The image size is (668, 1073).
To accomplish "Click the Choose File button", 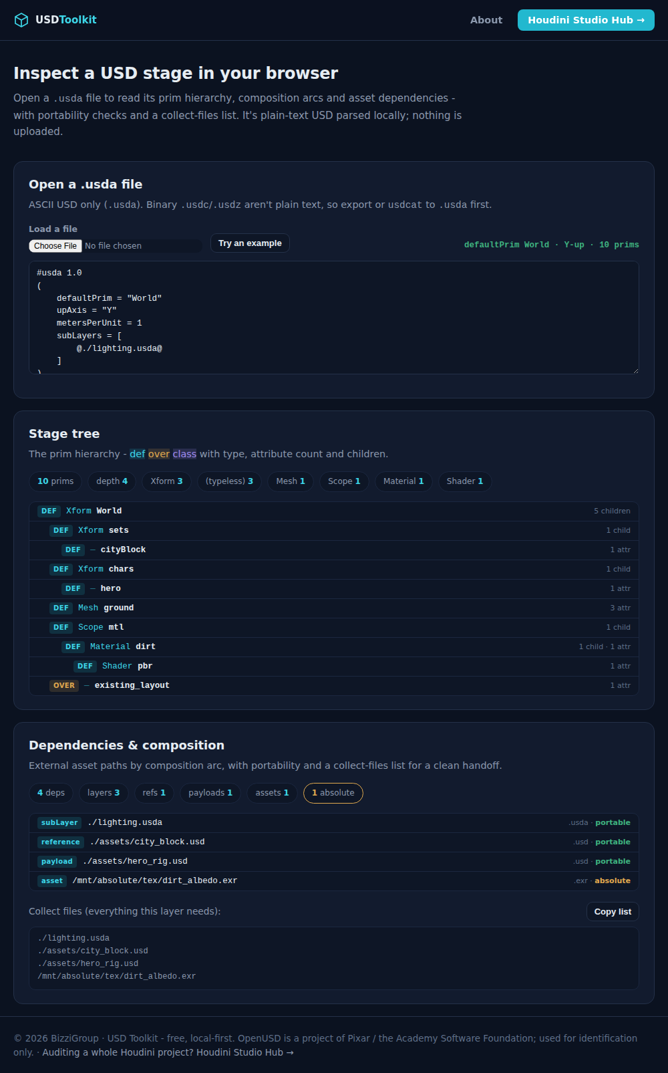I will (x=55, y=246).
